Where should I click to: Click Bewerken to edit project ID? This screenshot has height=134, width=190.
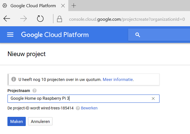[89, 108]
